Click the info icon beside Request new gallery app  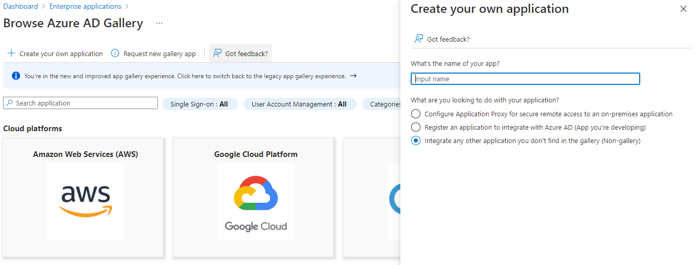click(x=115, y=54)
